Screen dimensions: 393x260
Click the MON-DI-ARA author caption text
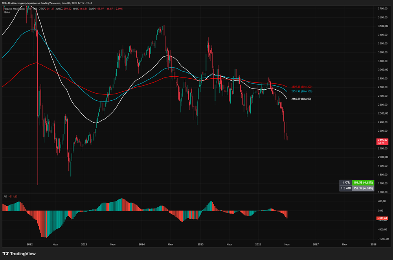pos(47,3)
